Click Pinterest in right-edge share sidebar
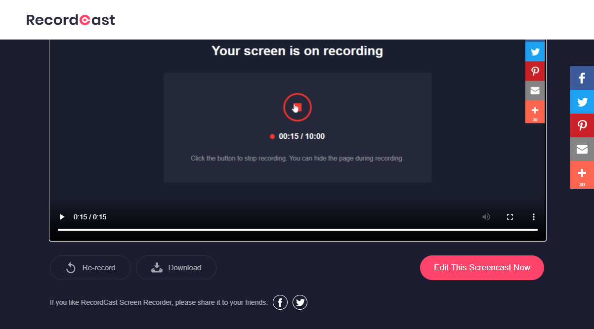Screen dimensions: 594x329 click(x=582, y=125)
